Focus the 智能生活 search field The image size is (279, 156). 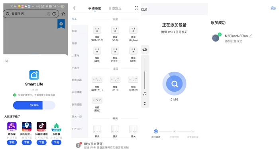(x=31, y=13)
